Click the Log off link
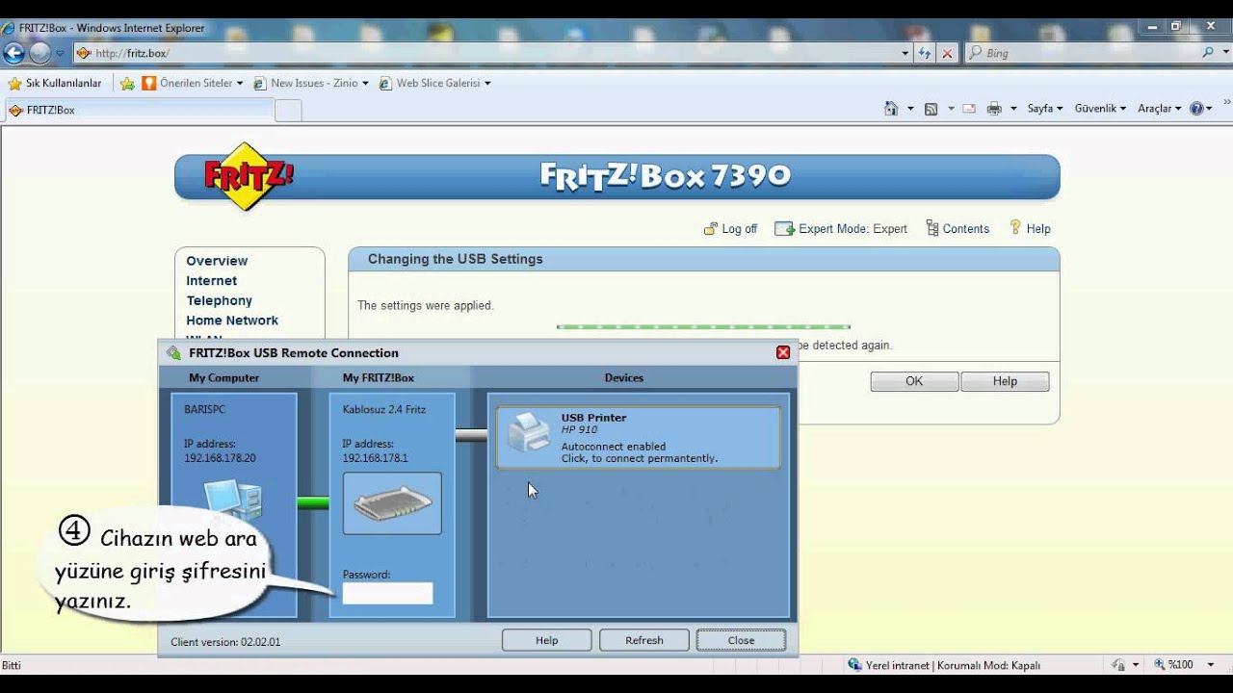The width and height of the screenshot is (1233, 693). (x=731, y=229)
